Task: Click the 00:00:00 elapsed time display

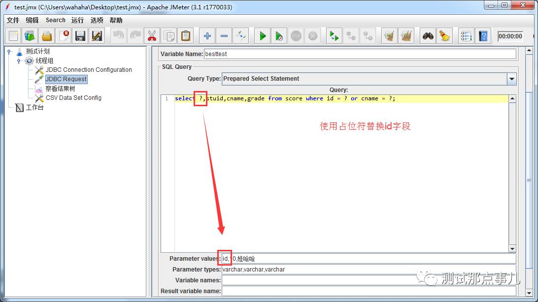Action: click(x=510, y=36)
